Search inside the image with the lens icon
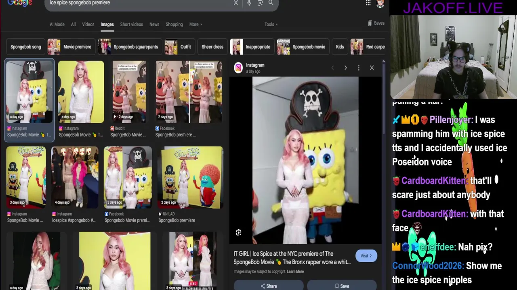This screenshot has width=517, height=290. 239,232
